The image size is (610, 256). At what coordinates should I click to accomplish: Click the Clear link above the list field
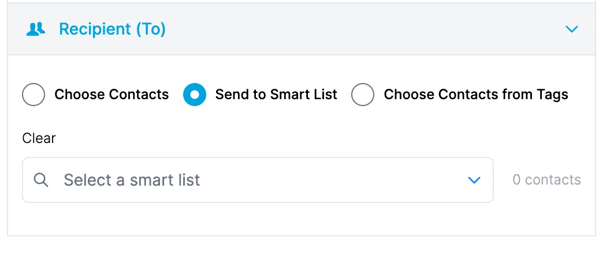[x=39, y=138]
